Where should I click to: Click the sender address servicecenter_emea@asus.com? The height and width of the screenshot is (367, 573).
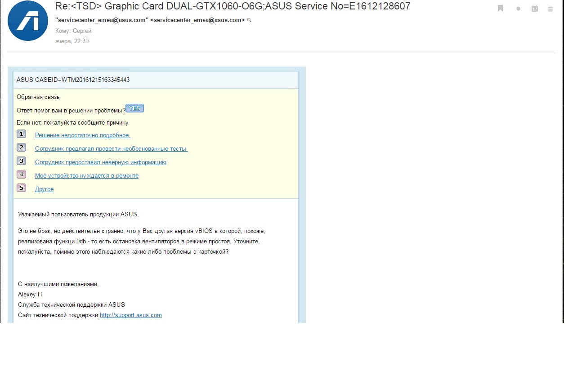(150, 20)
